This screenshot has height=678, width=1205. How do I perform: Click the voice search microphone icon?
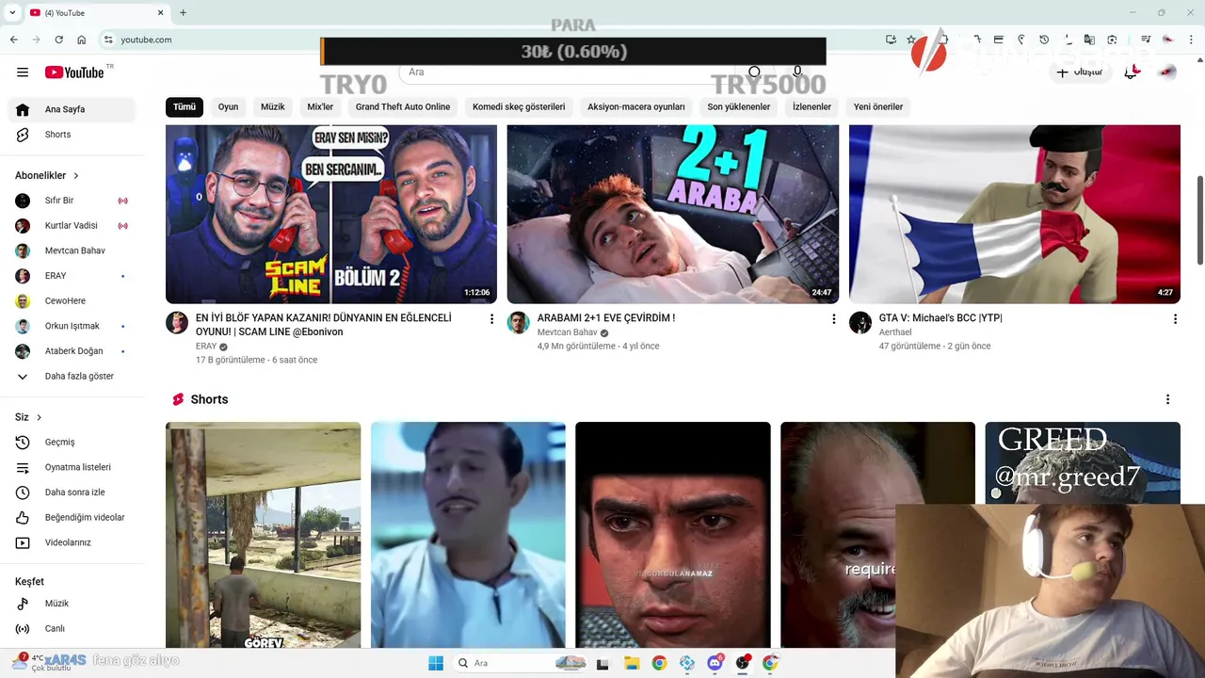[797, 72]
